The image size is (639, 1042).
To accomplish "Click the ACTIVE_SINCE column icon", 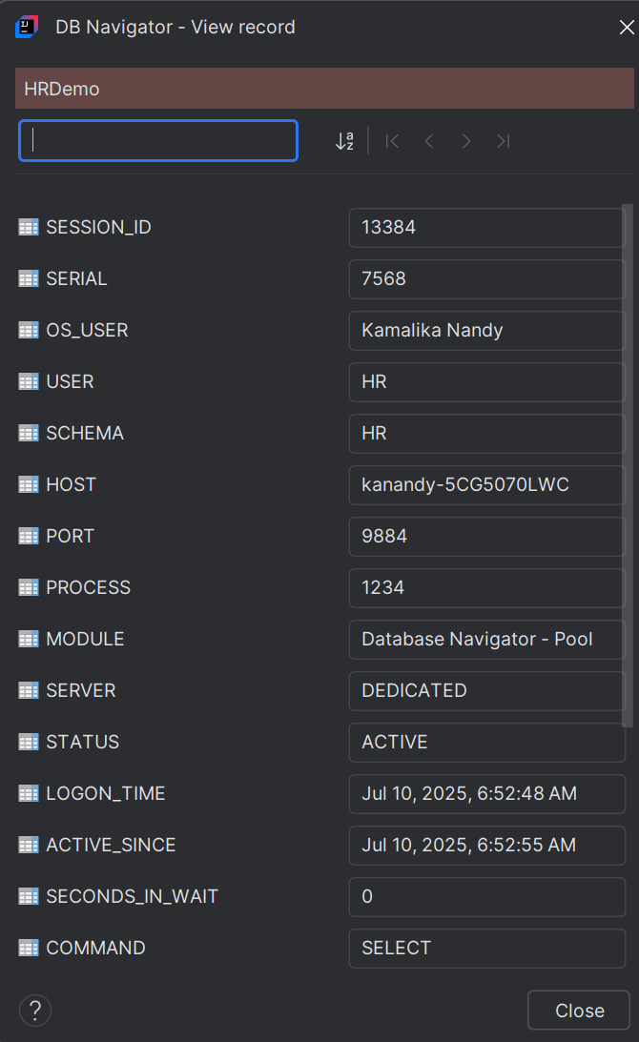I will click(29, 845).
